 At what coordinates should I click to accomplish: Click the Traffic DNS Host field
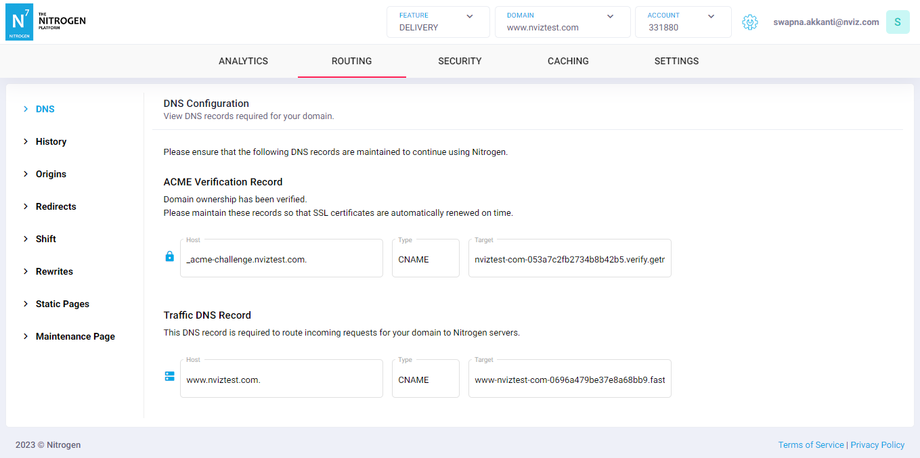(281, 380)
